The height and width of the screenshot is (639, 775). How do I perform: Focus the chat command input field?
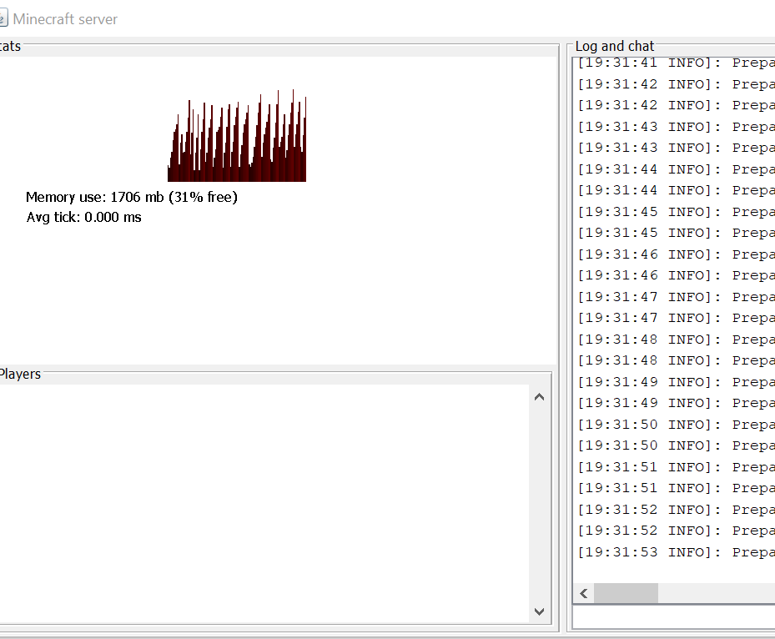674,616
